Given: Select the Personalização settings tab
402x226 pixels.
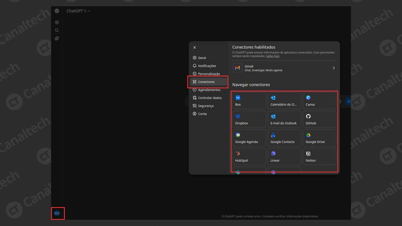Looking at the screenshot, I should [208, 74].
